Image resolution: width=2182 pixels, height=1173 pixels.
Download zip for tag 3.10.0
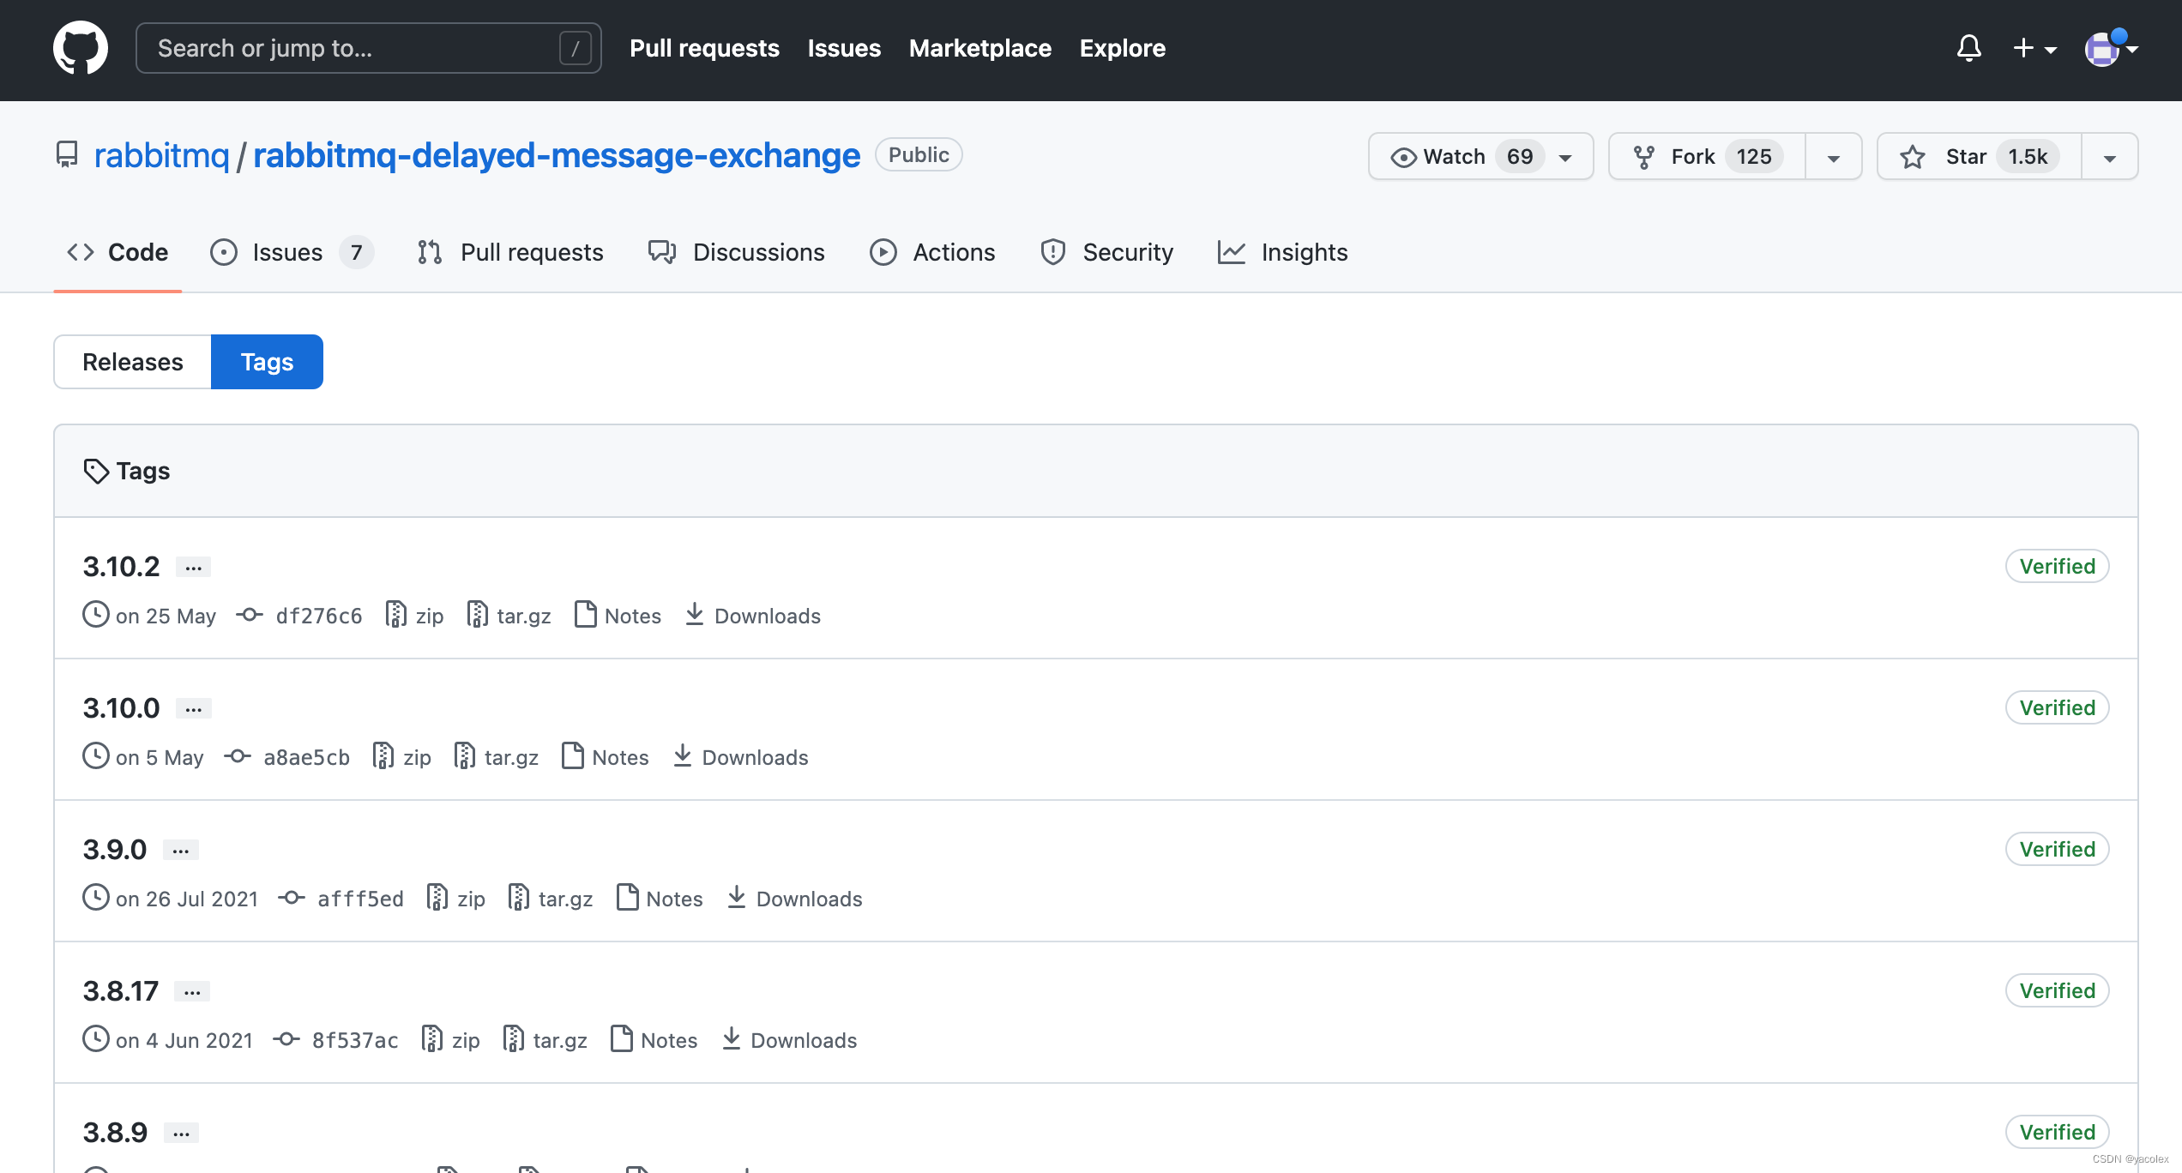[402, 757]
